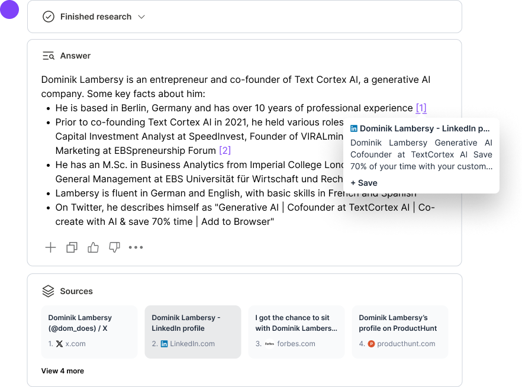
Task: Open the three-dots more options menu
Action: (x=136, y=247)
